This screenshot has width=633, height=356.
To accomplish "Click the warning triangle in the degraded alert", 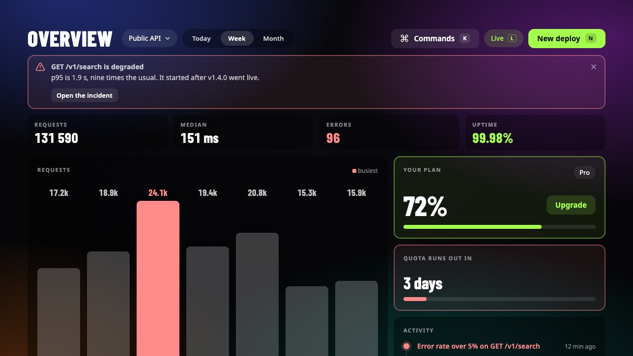I will click(40, 67).
